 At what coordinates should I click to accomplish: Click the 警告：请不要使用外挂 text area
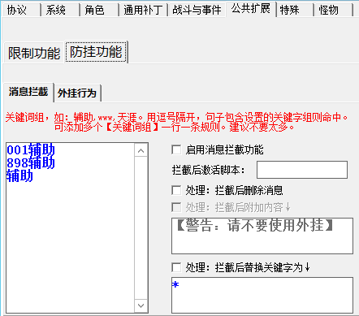(262, 236)
